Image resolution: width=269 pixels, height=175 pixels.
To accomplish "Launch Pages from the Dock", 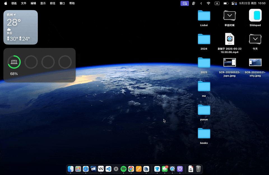I will pyautogui.click(x=139, y=169).
